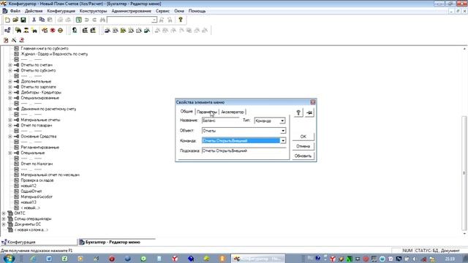Click the yellow question mark help icon
The width and height of the screenshot is (468, 263).
point(181,20)
